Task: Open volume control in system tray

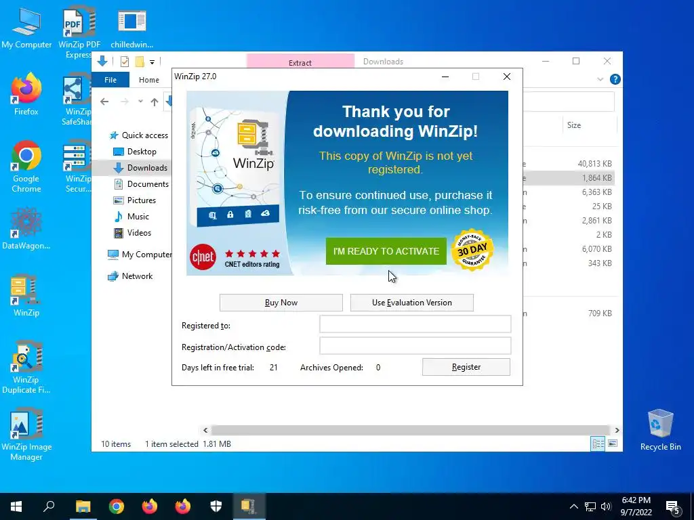Action: 606,506
